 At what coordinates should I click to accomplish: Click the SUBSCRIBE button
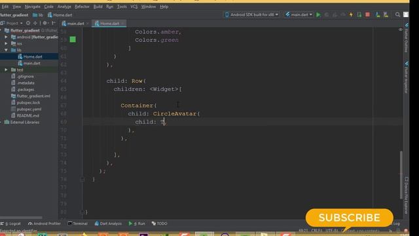349,218
